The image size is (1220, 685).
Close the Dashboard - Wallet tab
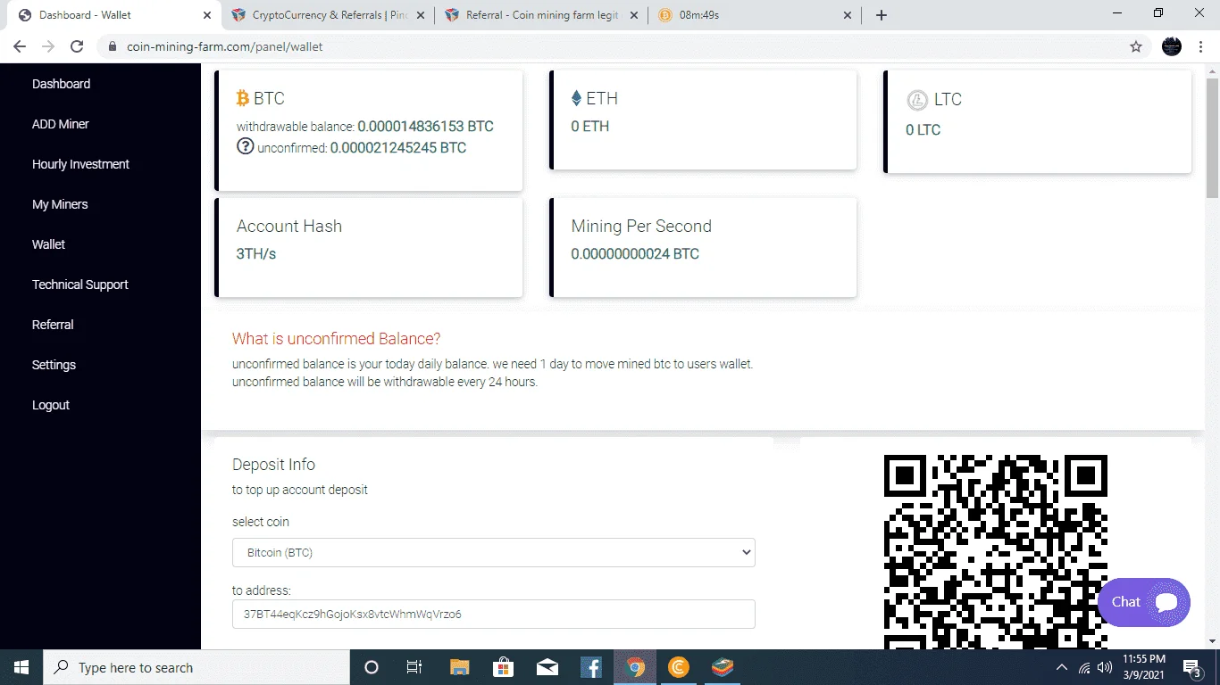[x=207, y=15]
